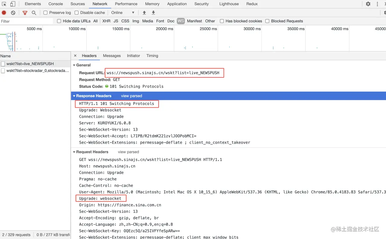Select request wskt?list=live_NEWSPUSH
The width and height of the screenshot is (386, 239).
point(35,64)
